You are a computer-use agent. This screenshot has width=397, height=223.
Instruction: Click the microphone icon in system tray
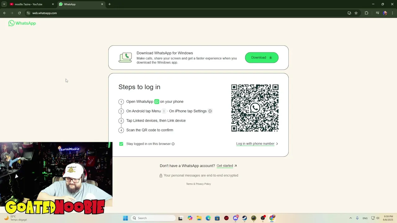click(357, 218)
